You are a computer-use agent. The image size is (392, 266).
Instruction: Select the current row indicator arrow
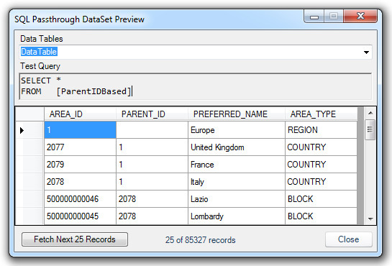click(22, 130)
